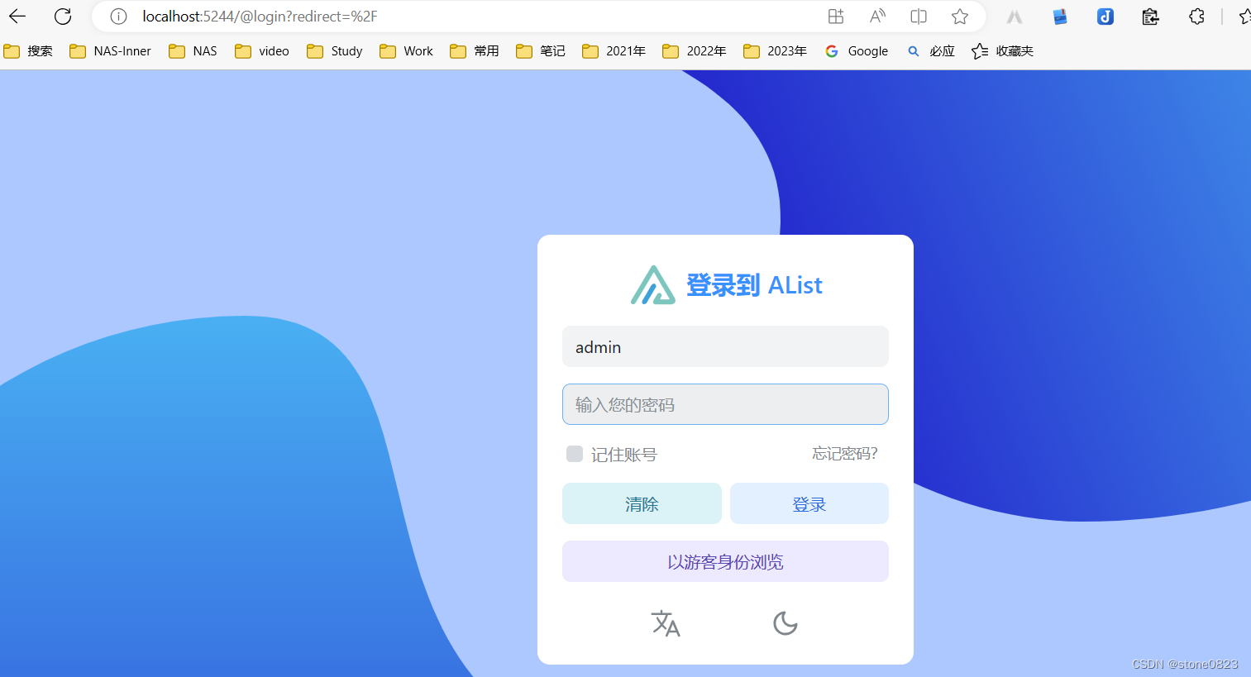1251x677 pixels.
Task: Open the 2022年 bookmark folder
Action: pyautogui.click(x=695, y=51)
